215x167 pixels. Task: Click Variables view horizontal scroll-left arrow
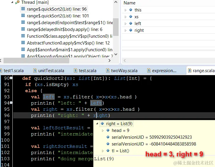click(x=125, y=60)
